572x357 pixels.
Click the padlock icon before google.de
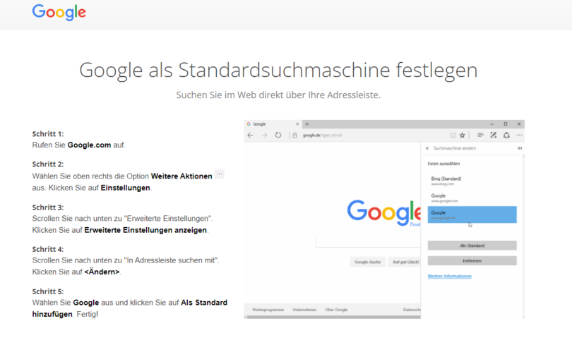click(x=294, y=135)
